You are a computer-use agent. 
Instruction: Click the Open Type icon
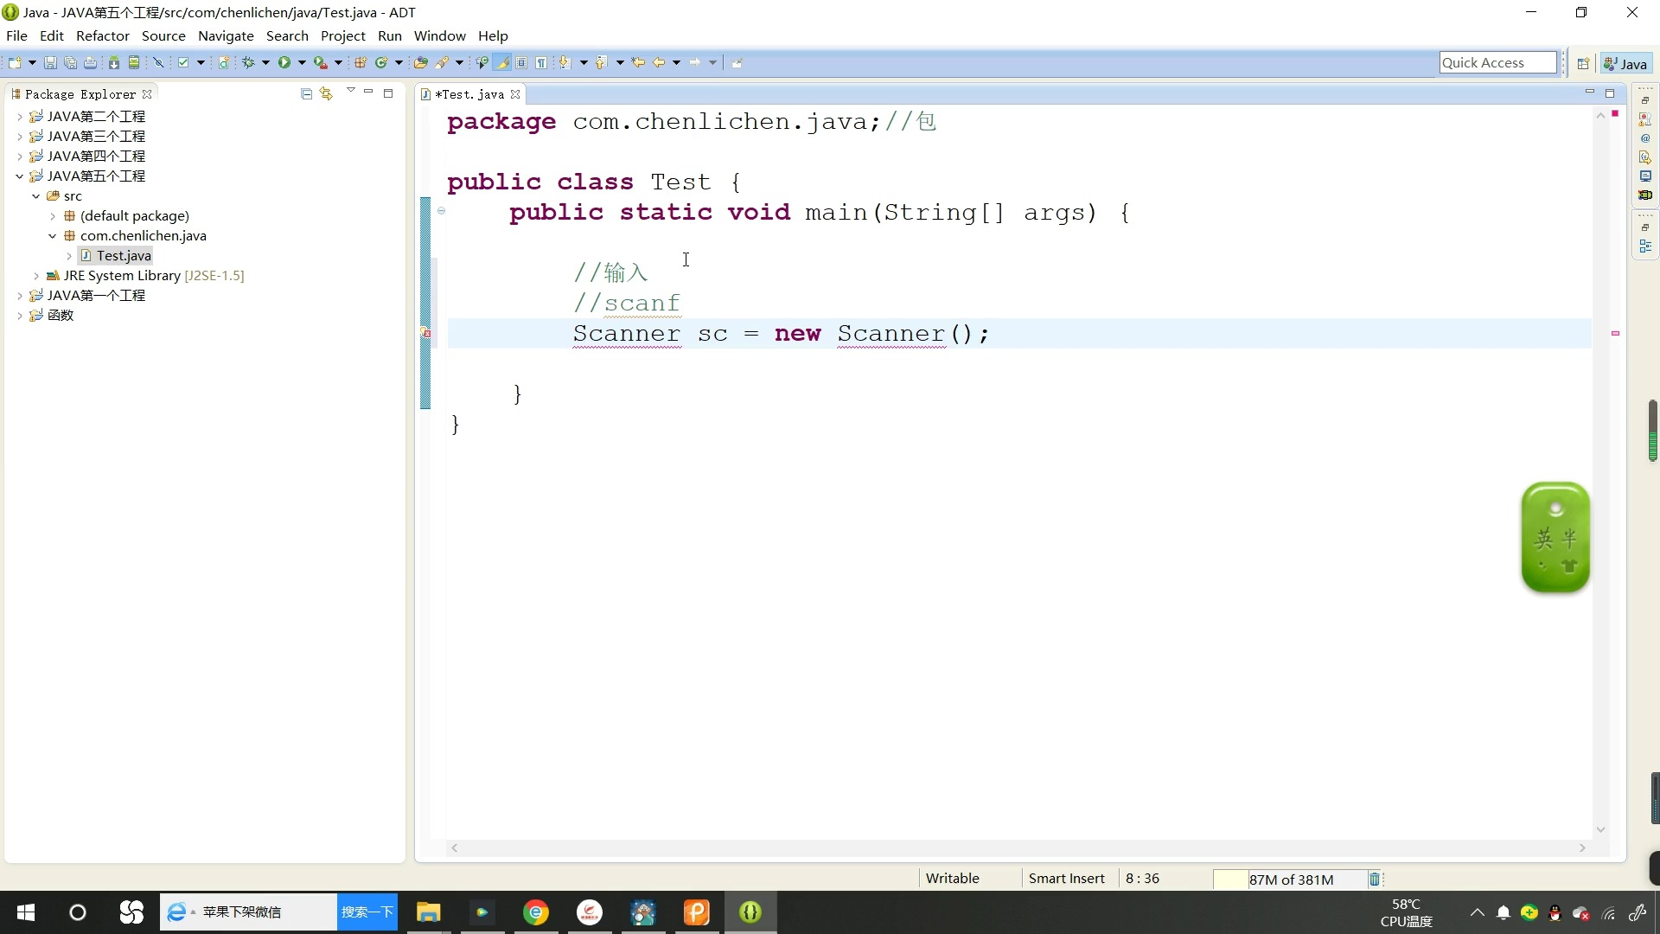tap(420, 62)
